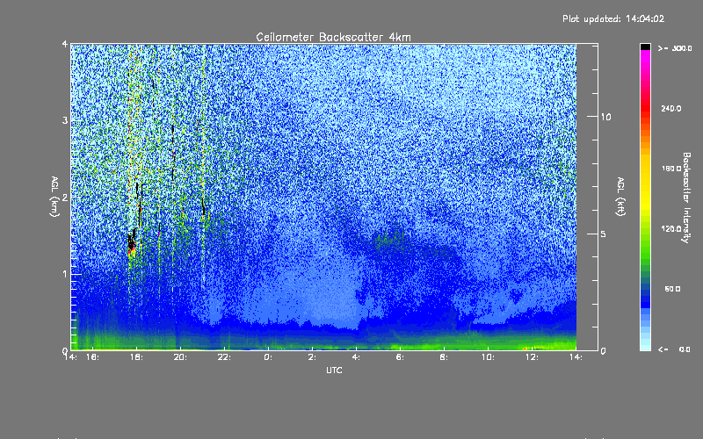Click the black-red high backscatter blob near 18 UTC
This screenshot has width=703, height=439.
tap(131, 243)
